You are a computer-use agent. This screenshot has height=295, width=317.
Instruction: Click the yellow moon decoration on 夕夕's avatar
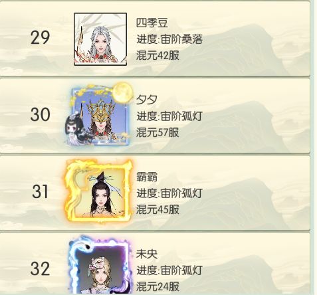122,91
